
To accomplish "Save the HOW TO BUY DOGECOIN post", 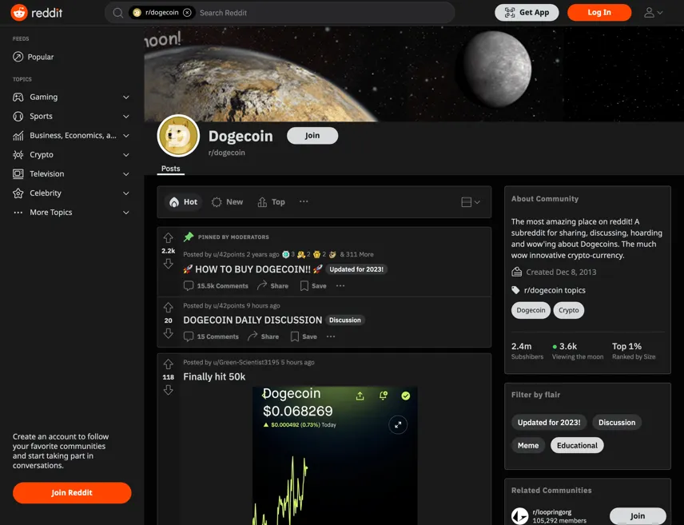I will (313, 286).
